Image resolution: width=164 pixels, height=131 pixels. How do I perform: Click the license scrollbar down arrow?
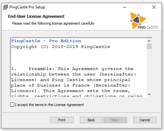pos(149,94)
